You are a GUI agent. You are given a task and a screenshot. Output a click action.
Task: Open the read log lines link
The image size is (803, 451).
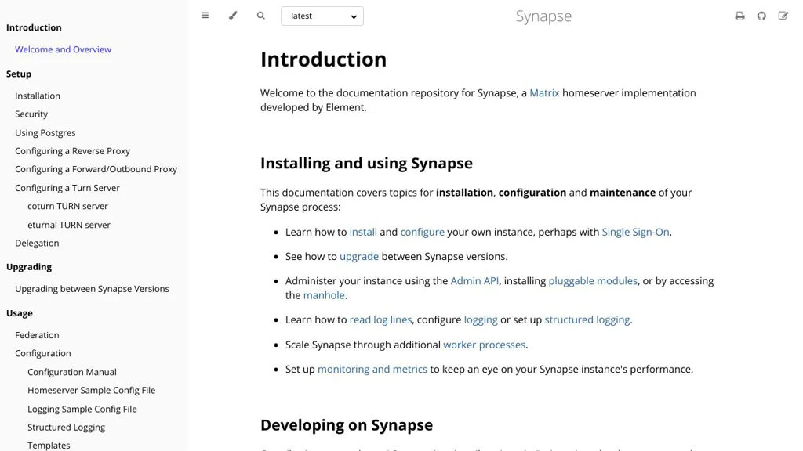(x=380, y=320)
